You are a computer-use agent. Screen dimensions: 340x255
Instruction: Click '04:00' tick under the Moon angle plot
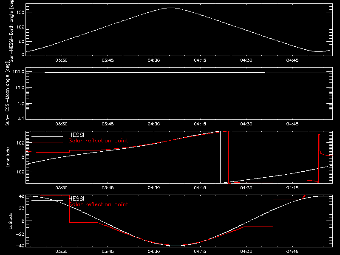click(154, 124)
